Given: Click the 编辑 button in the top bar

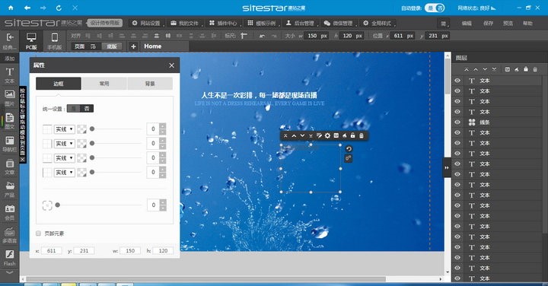Looking at the screenshot, I should [467, 23].
